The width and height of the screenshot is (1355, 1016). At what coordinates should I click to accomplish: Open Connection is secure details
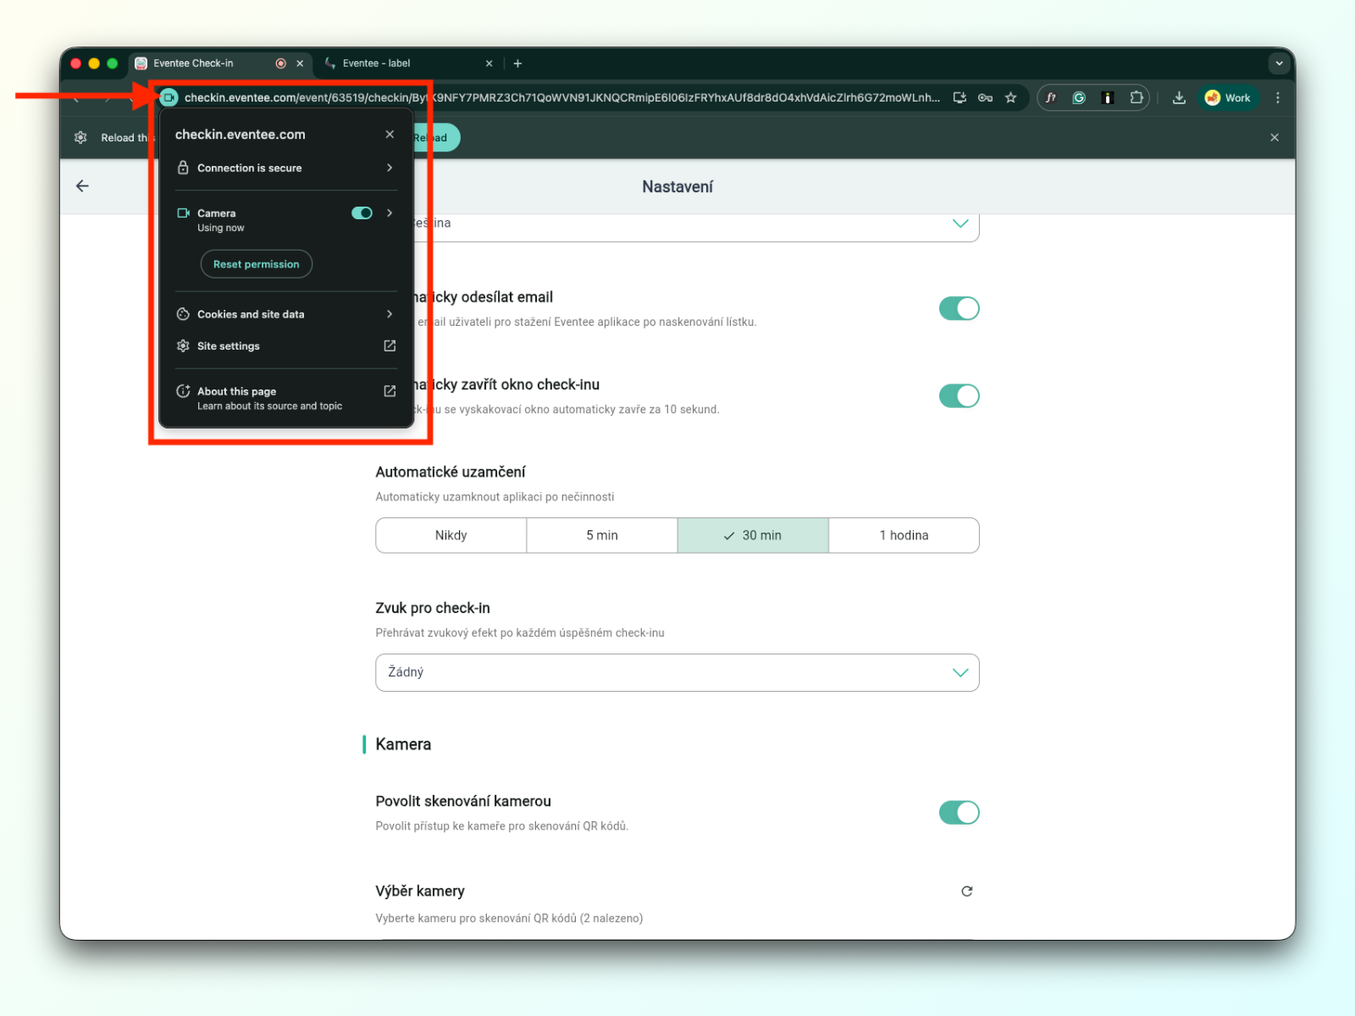(286, 168)
